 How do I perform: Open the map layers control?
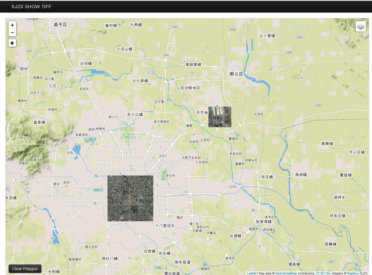pyautogui.click(x=361, y=26)
